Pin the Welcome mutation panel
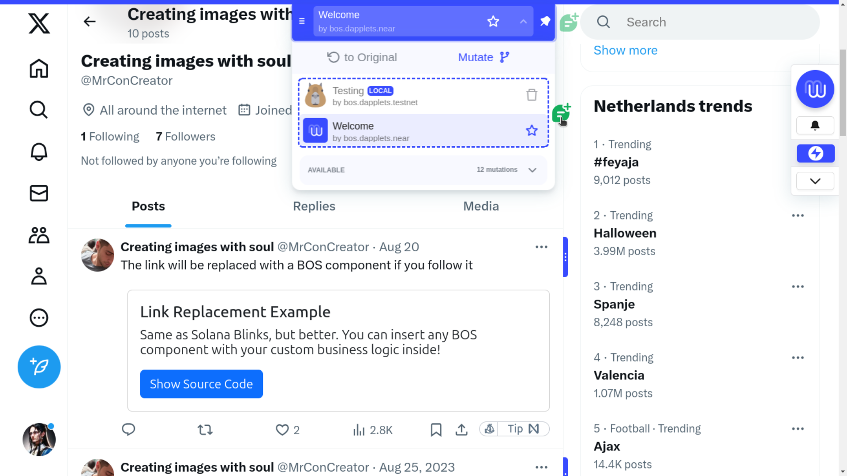 [x=545, y=21]
